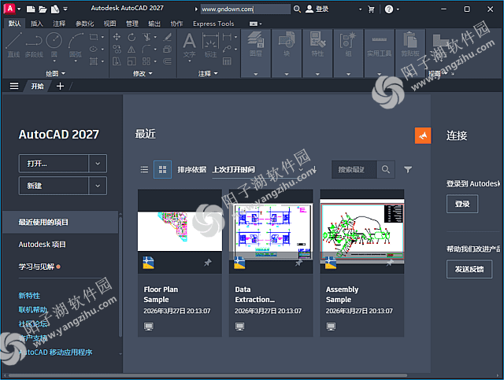The width and height of the screenshot is (504, 380).
Task: Pin the Floor Plan Sample file
Action: pos(208,263)
